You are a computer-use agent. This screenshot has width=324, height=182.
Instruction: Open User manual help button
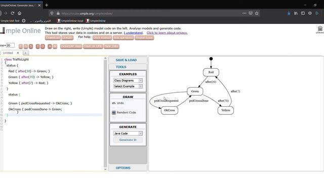[x=102, y=37]
